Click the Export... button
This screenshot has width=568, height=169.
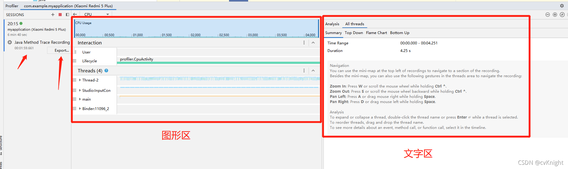(x=62, y=50)
